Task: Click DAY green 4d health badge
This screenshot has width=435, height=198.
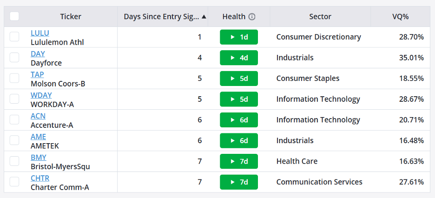Action: (x=239, y=58)
